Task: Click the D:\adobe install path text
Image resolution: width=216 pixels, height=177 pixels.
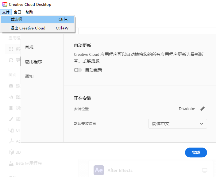Action: pos(187,109)
